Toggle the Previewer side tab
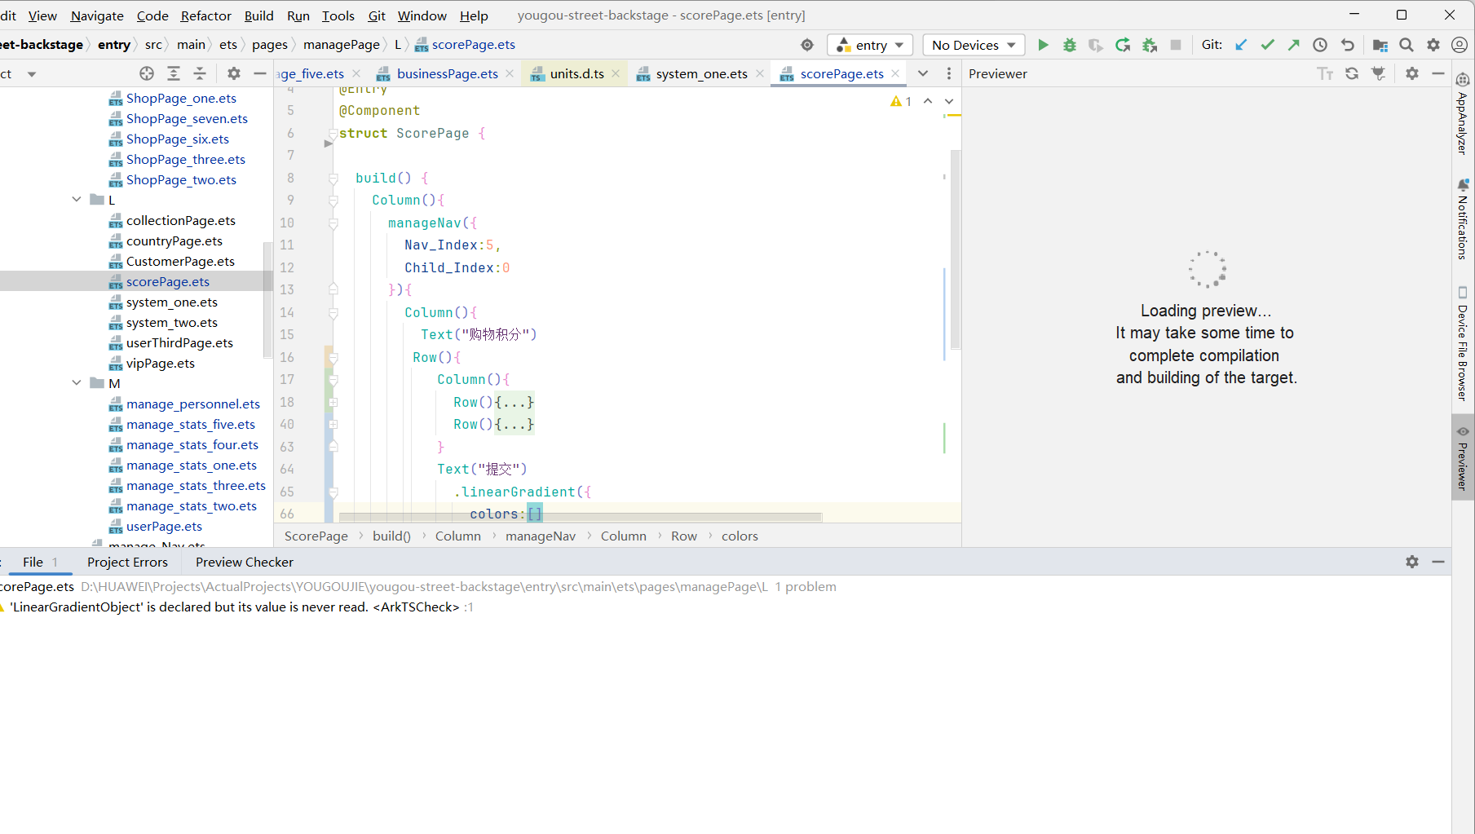The height and width of the screenshot is (834, 1475). 1463,457
